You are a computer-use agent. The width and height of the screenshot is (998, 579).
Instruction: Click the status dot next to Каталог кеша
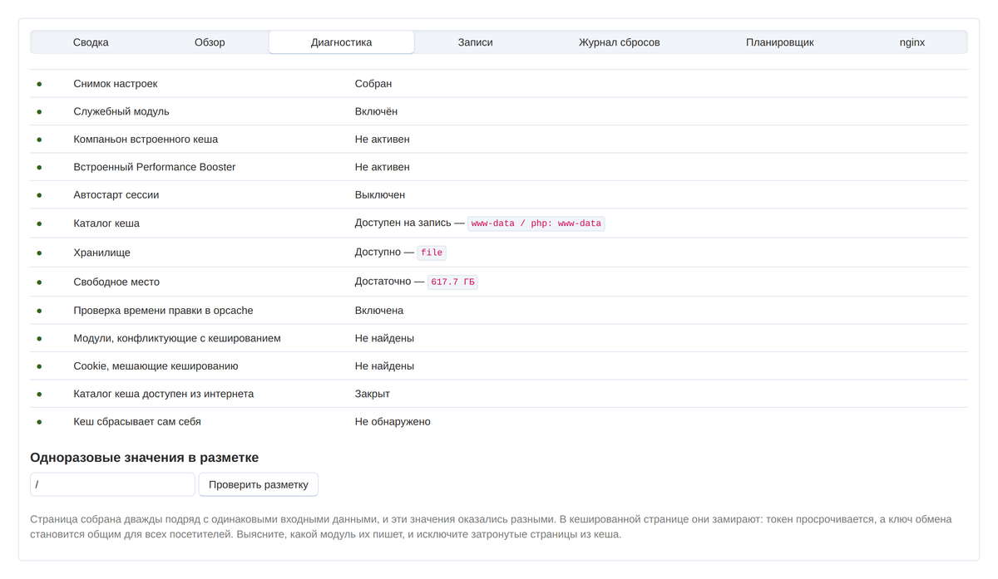(39, 223)
